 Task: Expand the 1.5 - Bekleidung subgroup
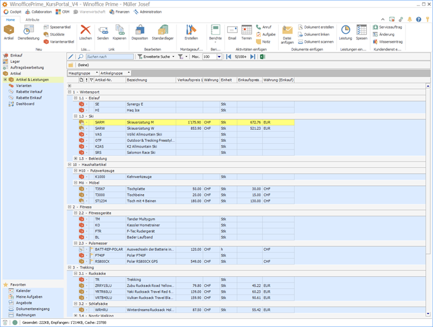point(75,158)
